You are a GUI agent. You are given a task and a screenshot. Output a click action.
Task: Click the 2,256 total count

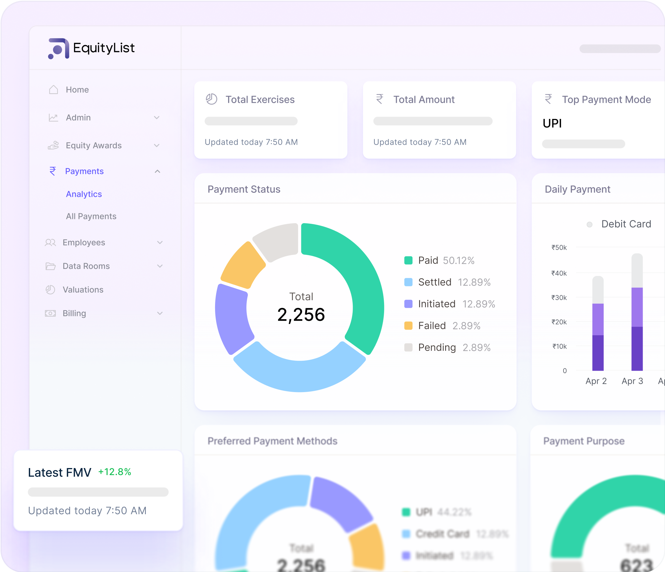click(301, 314)
